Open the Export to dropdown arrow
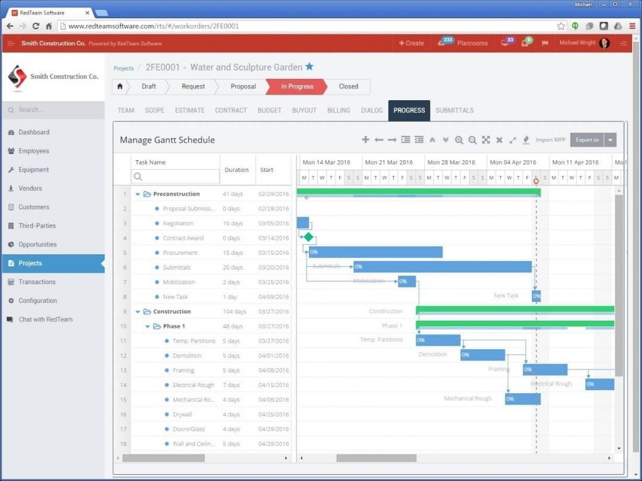This screenshot has width=642, height=481. coord(610,140)
